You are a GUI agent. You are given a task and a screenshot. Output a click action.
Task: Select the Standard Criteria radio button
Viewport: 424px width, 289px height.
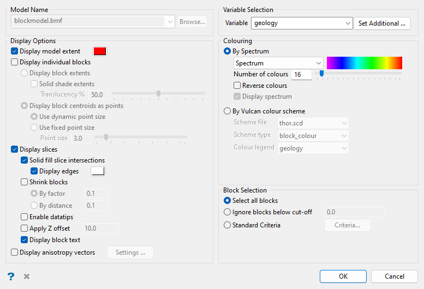(x=228, y=225)
